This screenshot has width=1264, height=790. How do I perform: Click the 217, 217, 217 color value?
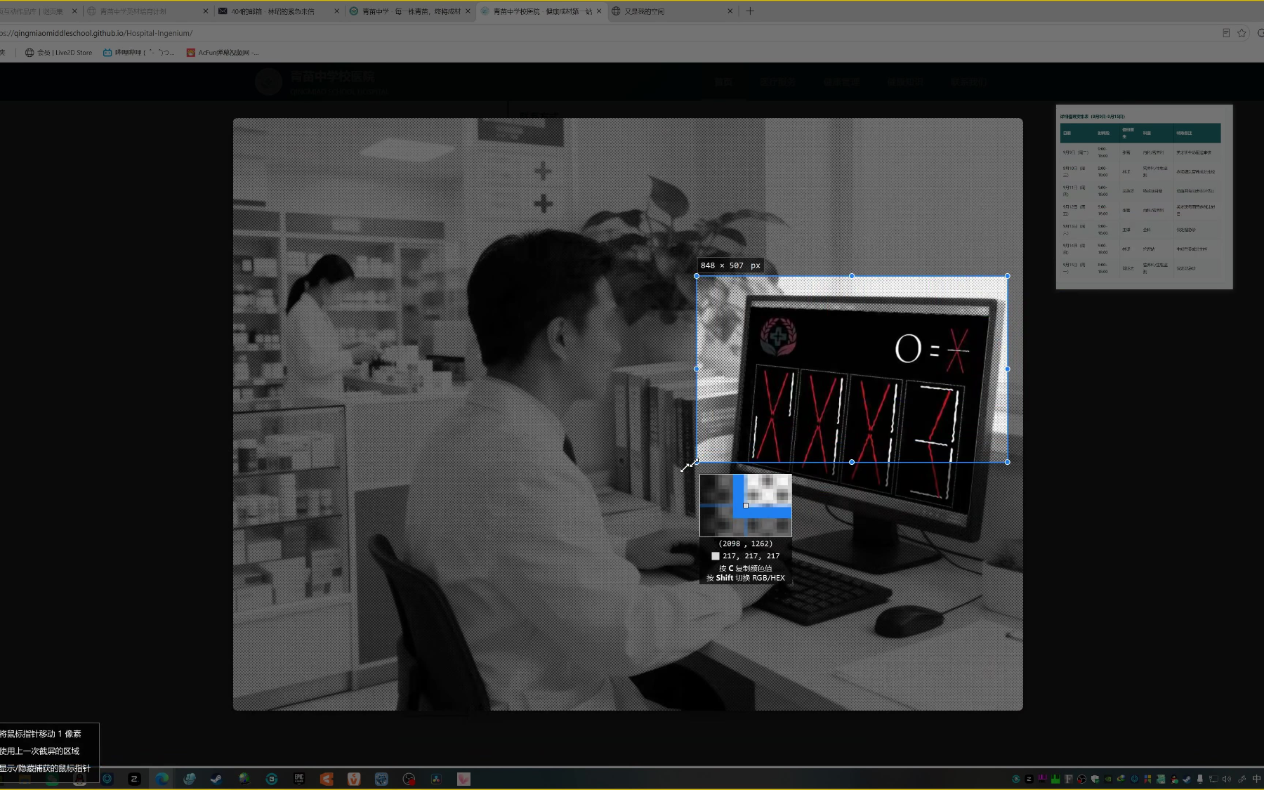coord(751,556)
